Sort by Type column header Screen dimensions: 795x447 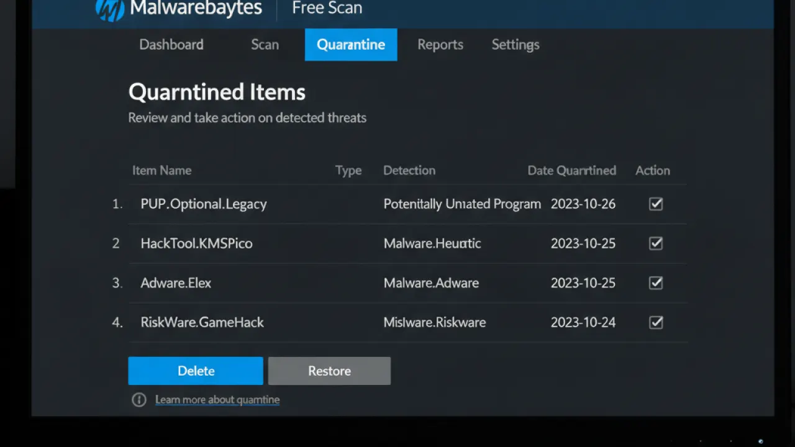pos(348,170)
